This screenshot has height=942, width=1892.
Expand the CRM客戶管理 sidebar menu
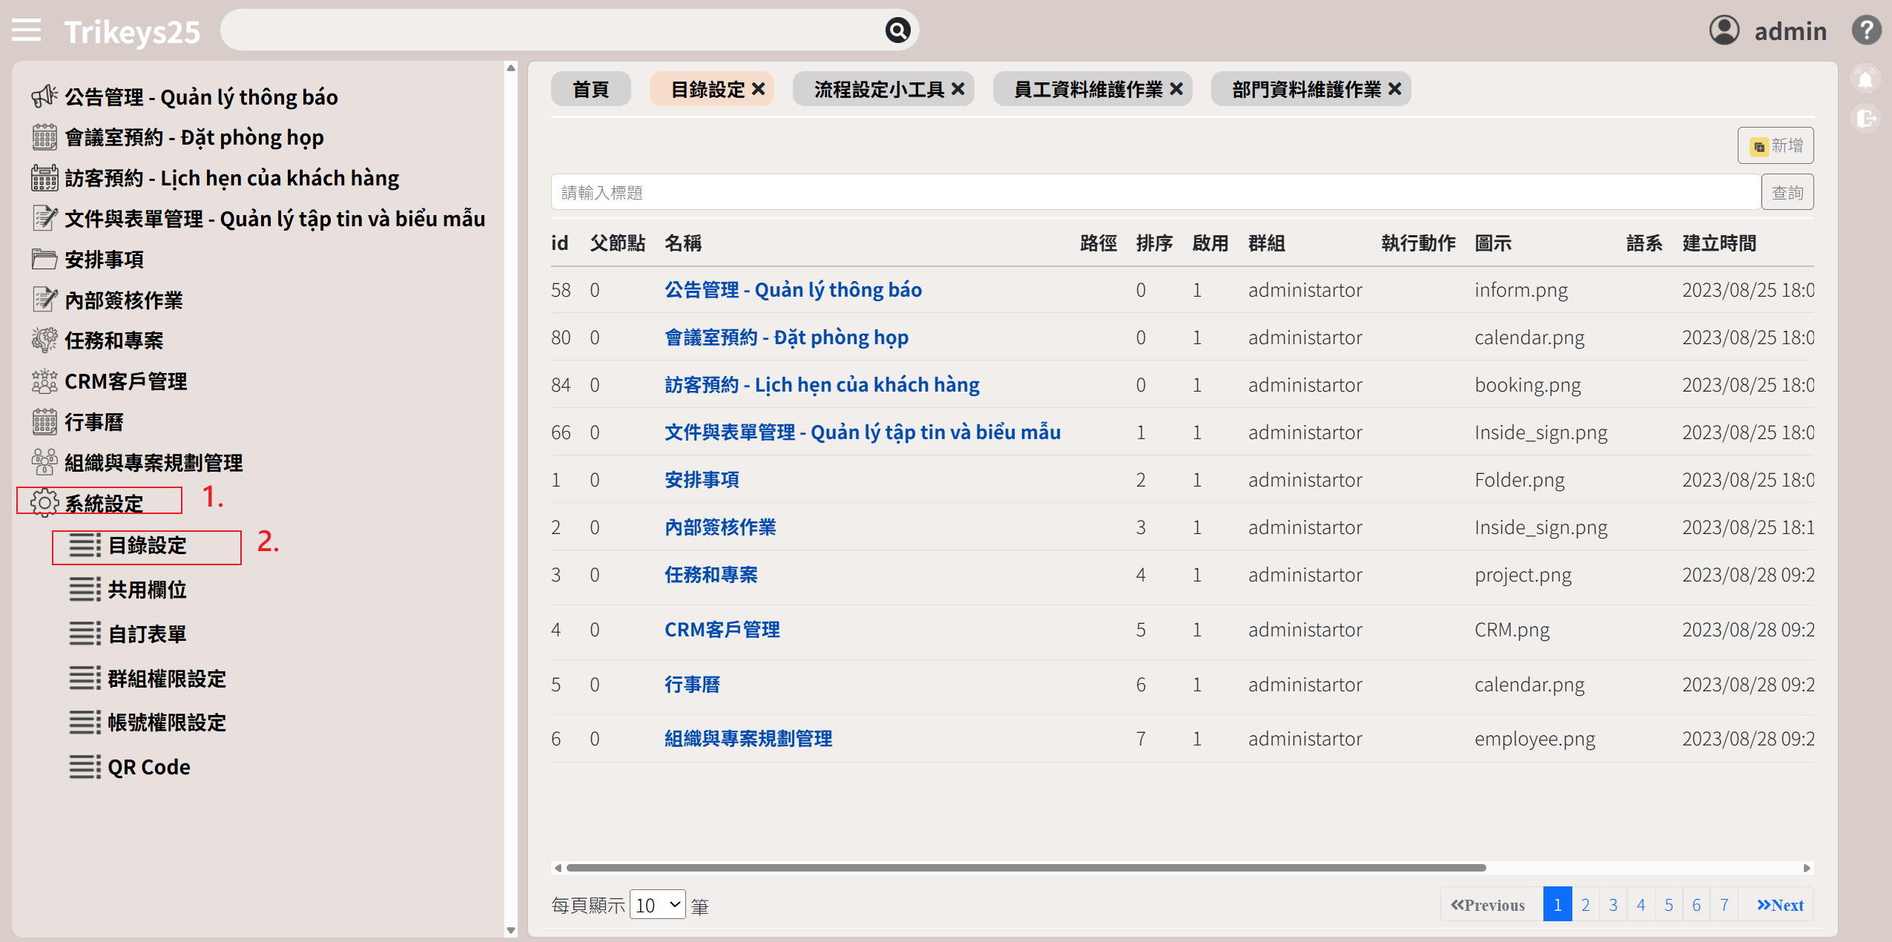tap(125, 381)
